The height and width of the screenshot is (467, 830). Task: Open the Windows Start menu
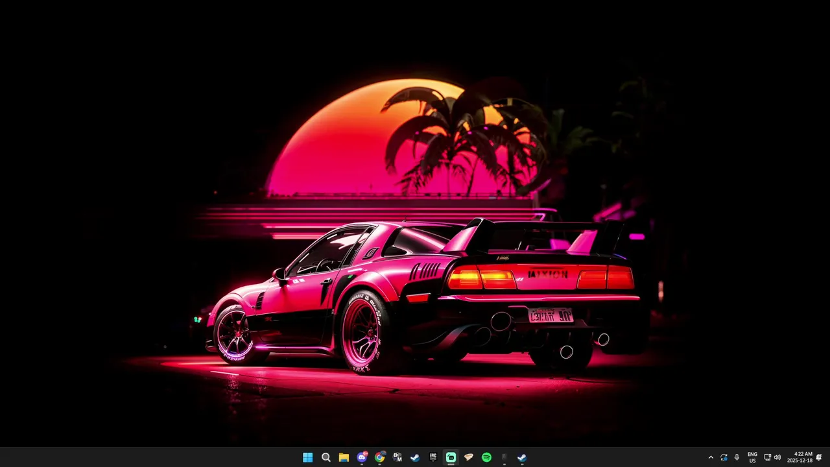pos(308,457)
